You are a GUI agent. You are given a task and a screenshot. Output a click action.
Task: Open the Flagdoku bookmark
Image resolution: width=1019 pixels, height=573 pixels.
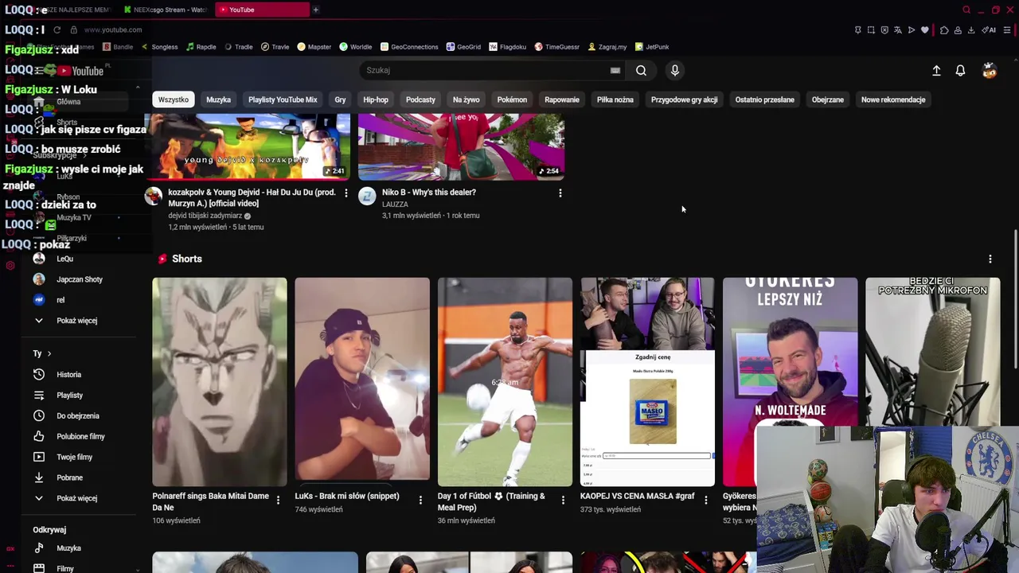(508, 47)
